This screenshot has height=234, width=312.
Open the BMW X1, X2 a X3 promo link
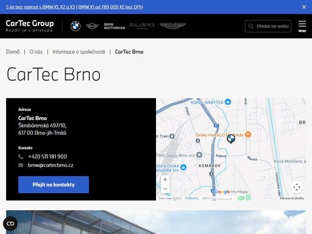40,7
